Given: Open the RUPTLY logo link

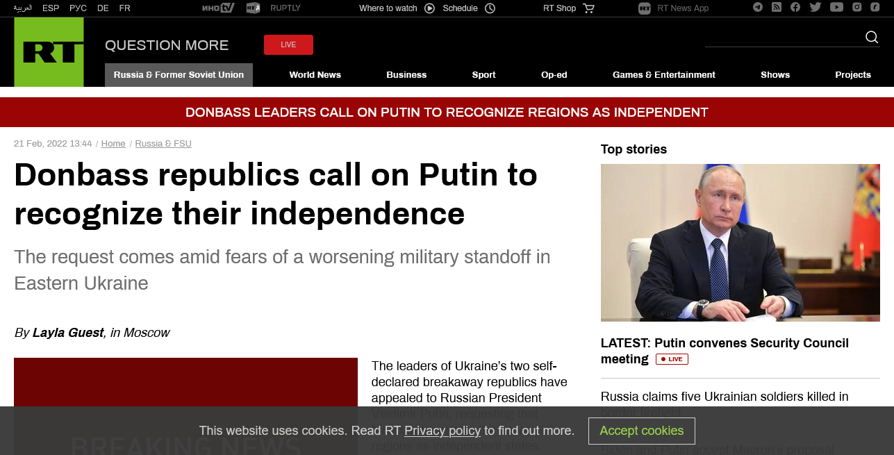Looking at the screenshot, I should [285, 8].
